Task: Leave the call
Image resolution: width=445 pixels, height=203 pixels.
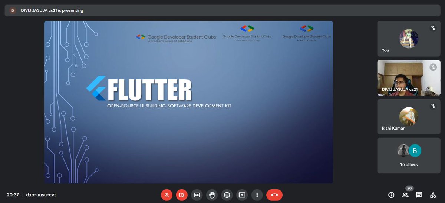Action: pyautogui.click(x=274, y=194)
